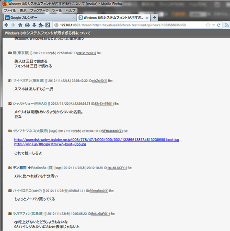The image size is (230, 231).
Task: Open downloads arrow icon in toolbar
Action: pyautogui.click(x=34, y=25)
